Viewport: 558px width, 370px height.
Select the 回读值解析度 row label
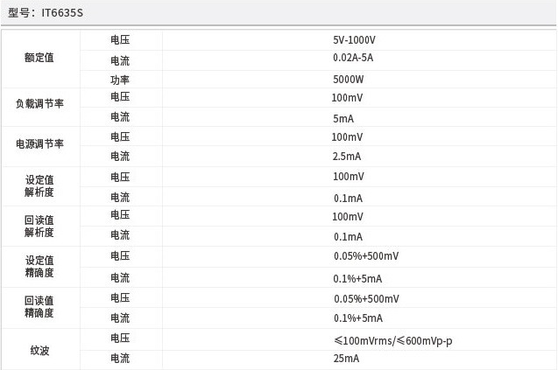[39, 226]
